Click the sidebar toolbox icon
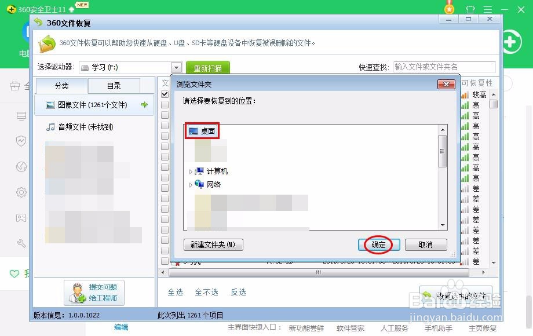 [x=14, y=86]
